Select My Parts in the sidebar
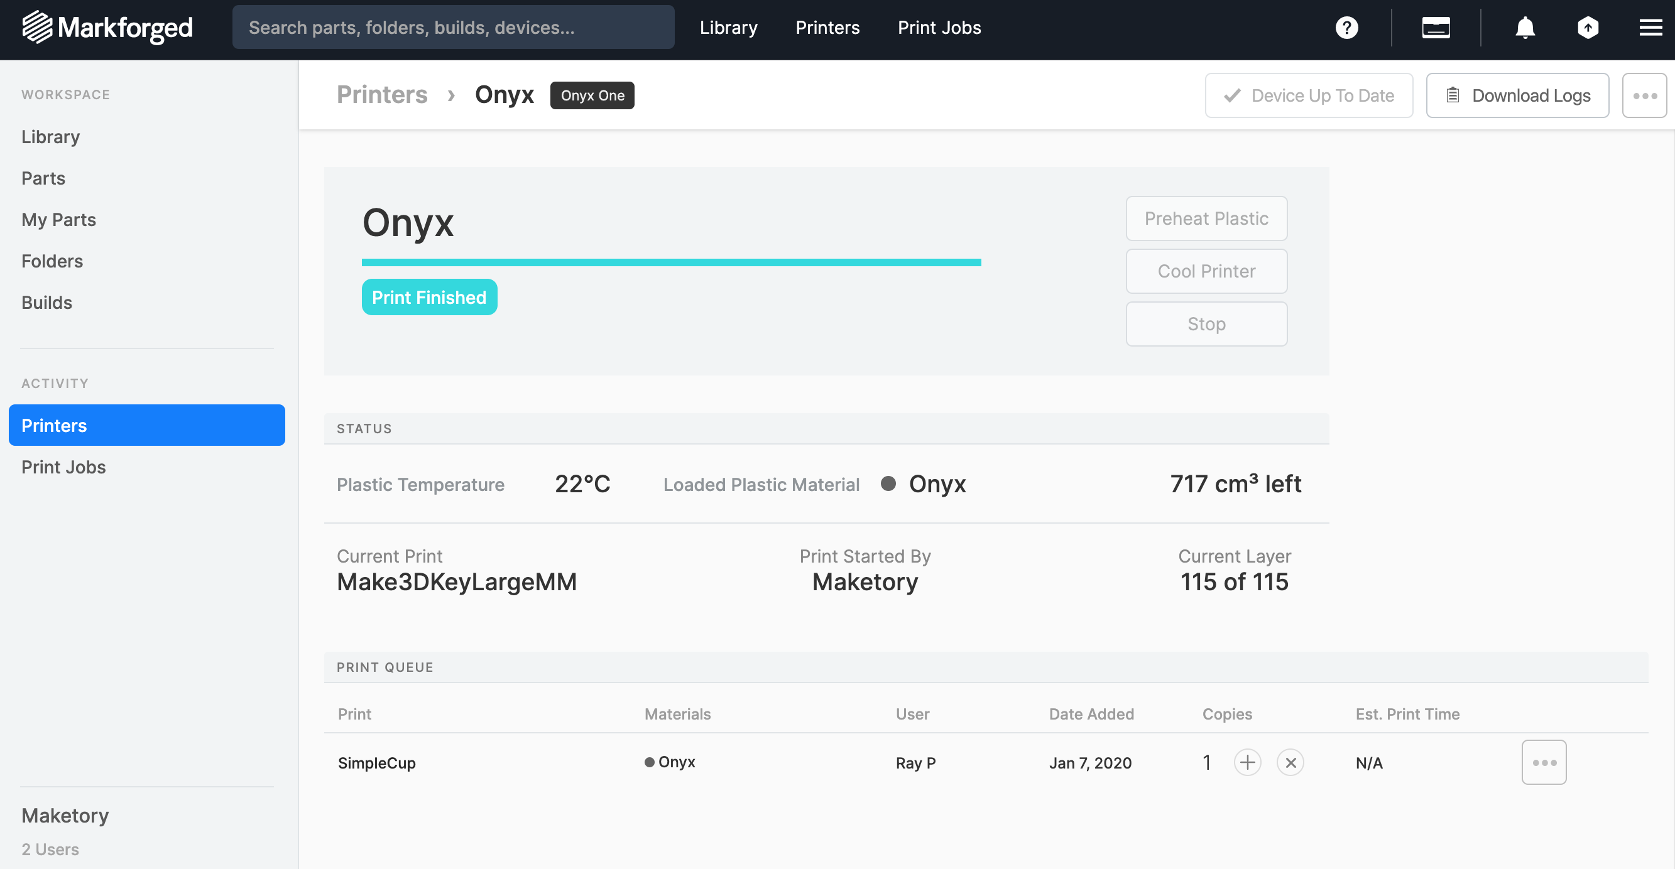This screenshot has width=1675, height=869. pyautogui.click(x=58, y=220)
